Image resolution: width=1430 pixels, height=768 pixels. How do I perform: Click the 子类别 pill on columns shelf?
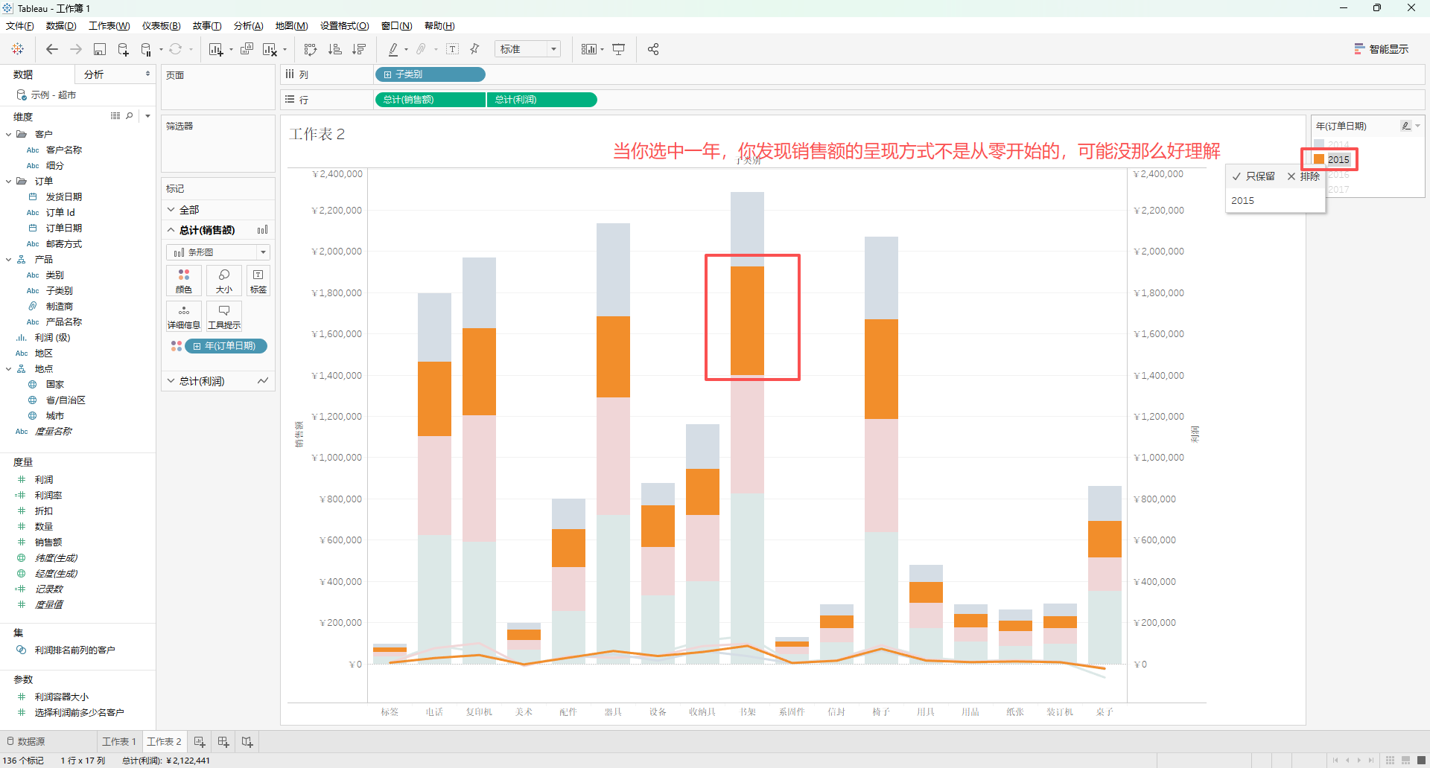pyautogui.click(x=430, y=74)
